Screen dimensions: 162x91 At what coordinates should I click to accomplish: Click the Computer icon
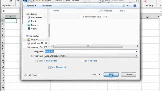coord(27,36)
